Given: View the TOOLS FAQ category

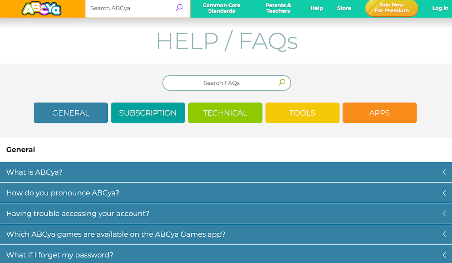Looking at the screenshot, I should [302, 113].
